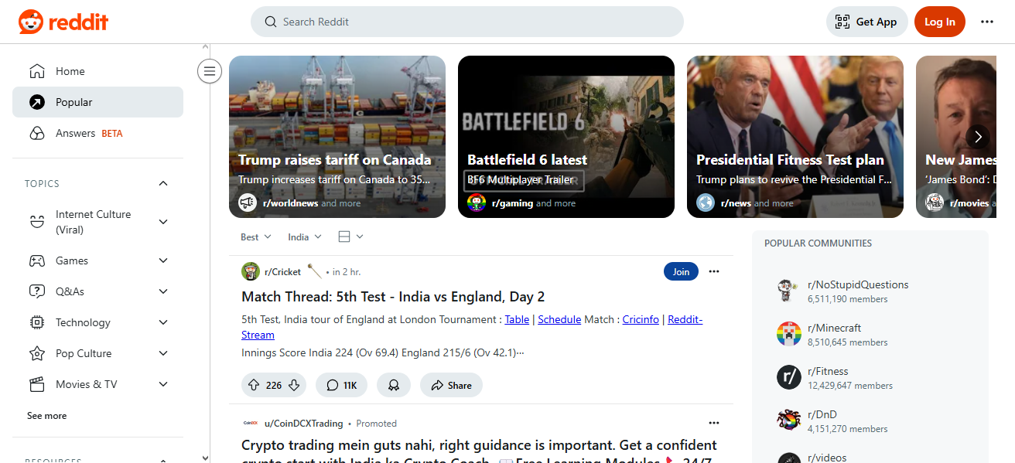Open the u/CoinDCXTrading profile link

pos(304,424)
